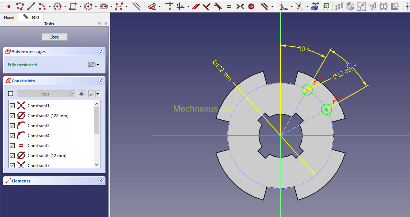Open the solver update dropdown arrow
The height and width of the screenshot is (217, 410).
(98, 65)
